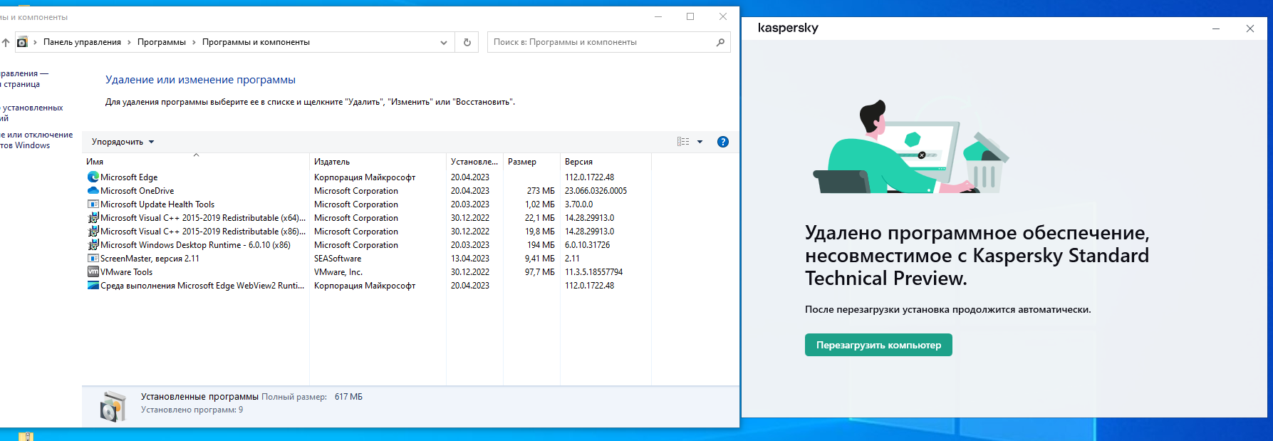Select the Visual C++ Redistributable (x86) icon

coord(93,231)
